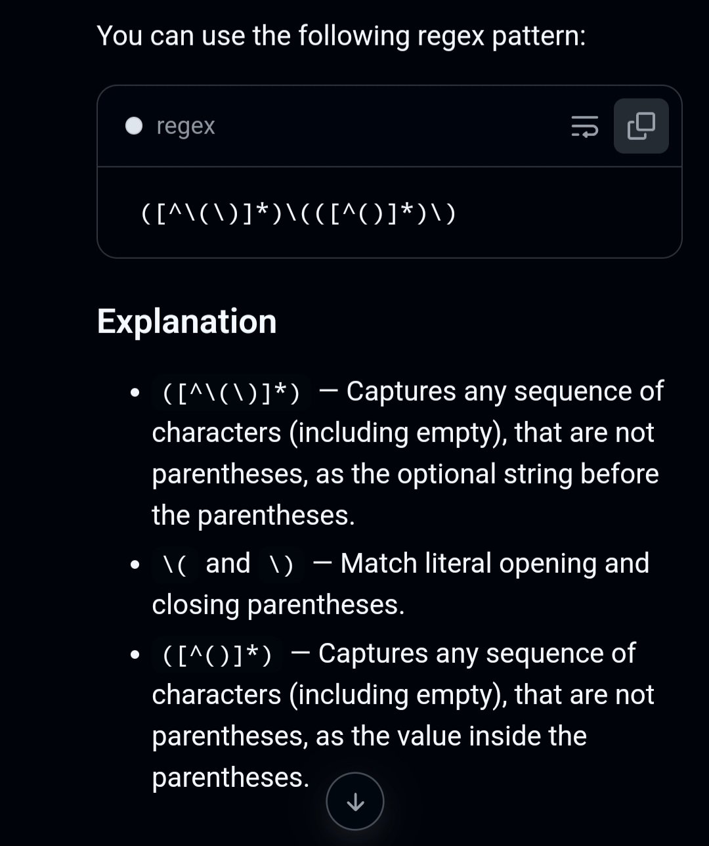Click the white dot beside the regex label
Image resolution: width=709 pixels, height=846 pixels.
(134, 126)
